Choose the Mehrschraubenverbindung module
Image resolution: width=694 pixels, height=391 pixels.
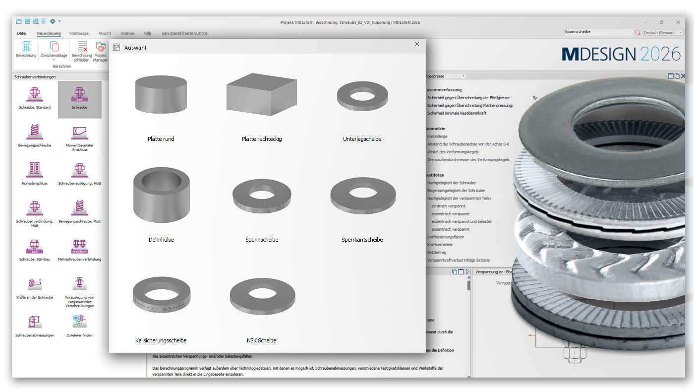(x=79, y=246)
